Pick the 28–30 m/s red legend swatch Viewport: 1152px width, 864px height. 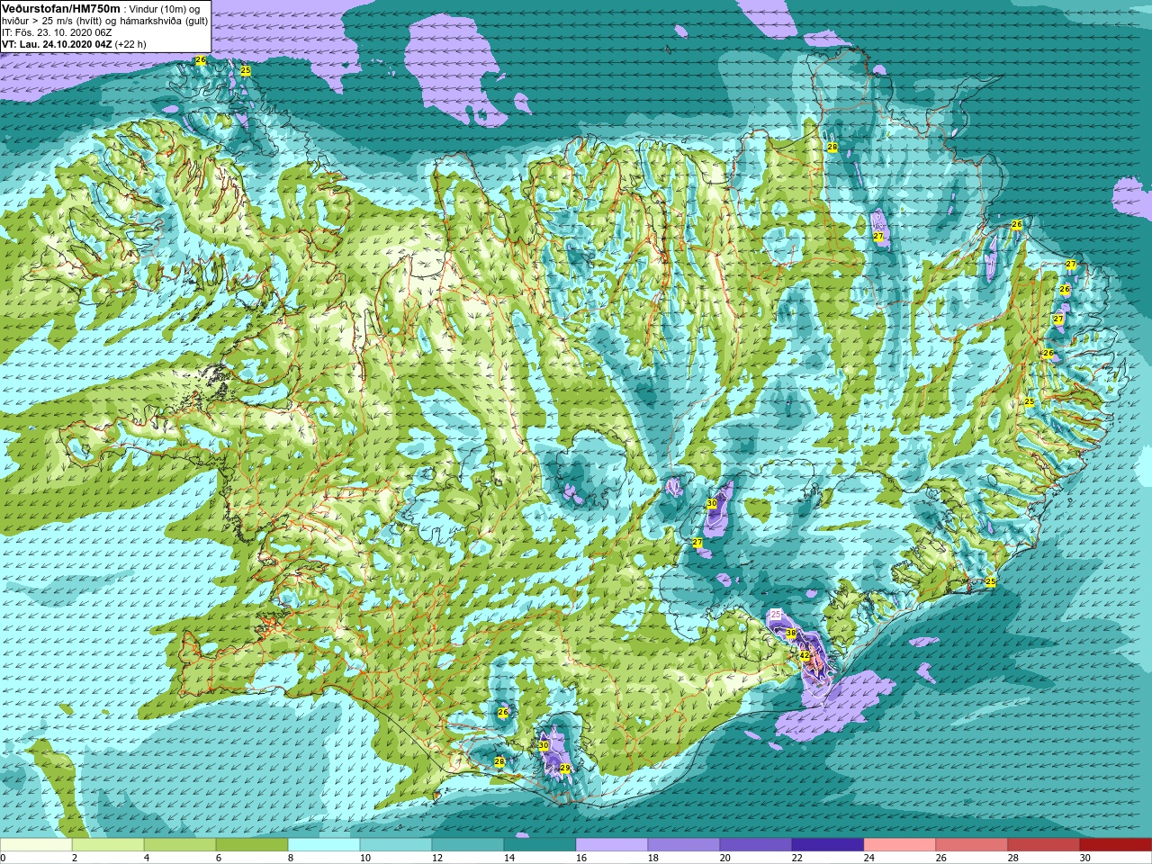(x=1044, y=844)
